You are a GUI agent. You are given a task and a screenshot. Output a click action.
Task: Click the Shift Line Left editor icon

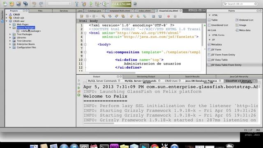(x=153, y=16)
